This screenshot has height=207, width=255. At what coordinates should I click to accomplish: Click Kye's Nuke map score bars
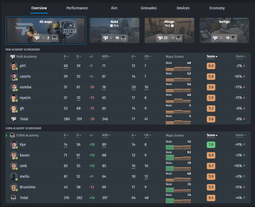(x=178, y=147)
